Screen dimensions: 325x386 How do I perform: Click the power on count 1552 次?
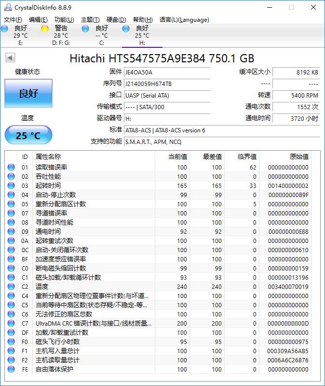tap(297, 107)
